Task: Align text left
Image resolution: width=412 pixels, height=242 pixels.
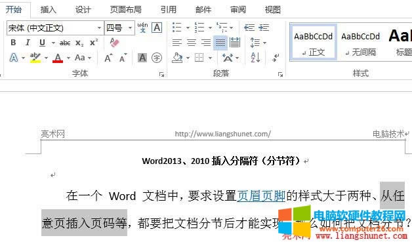Action: [x=177, y=43]
